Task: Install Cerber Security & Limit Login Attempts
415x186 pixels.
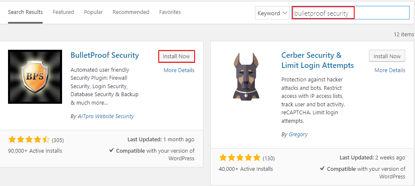Action: click(387, 56)
